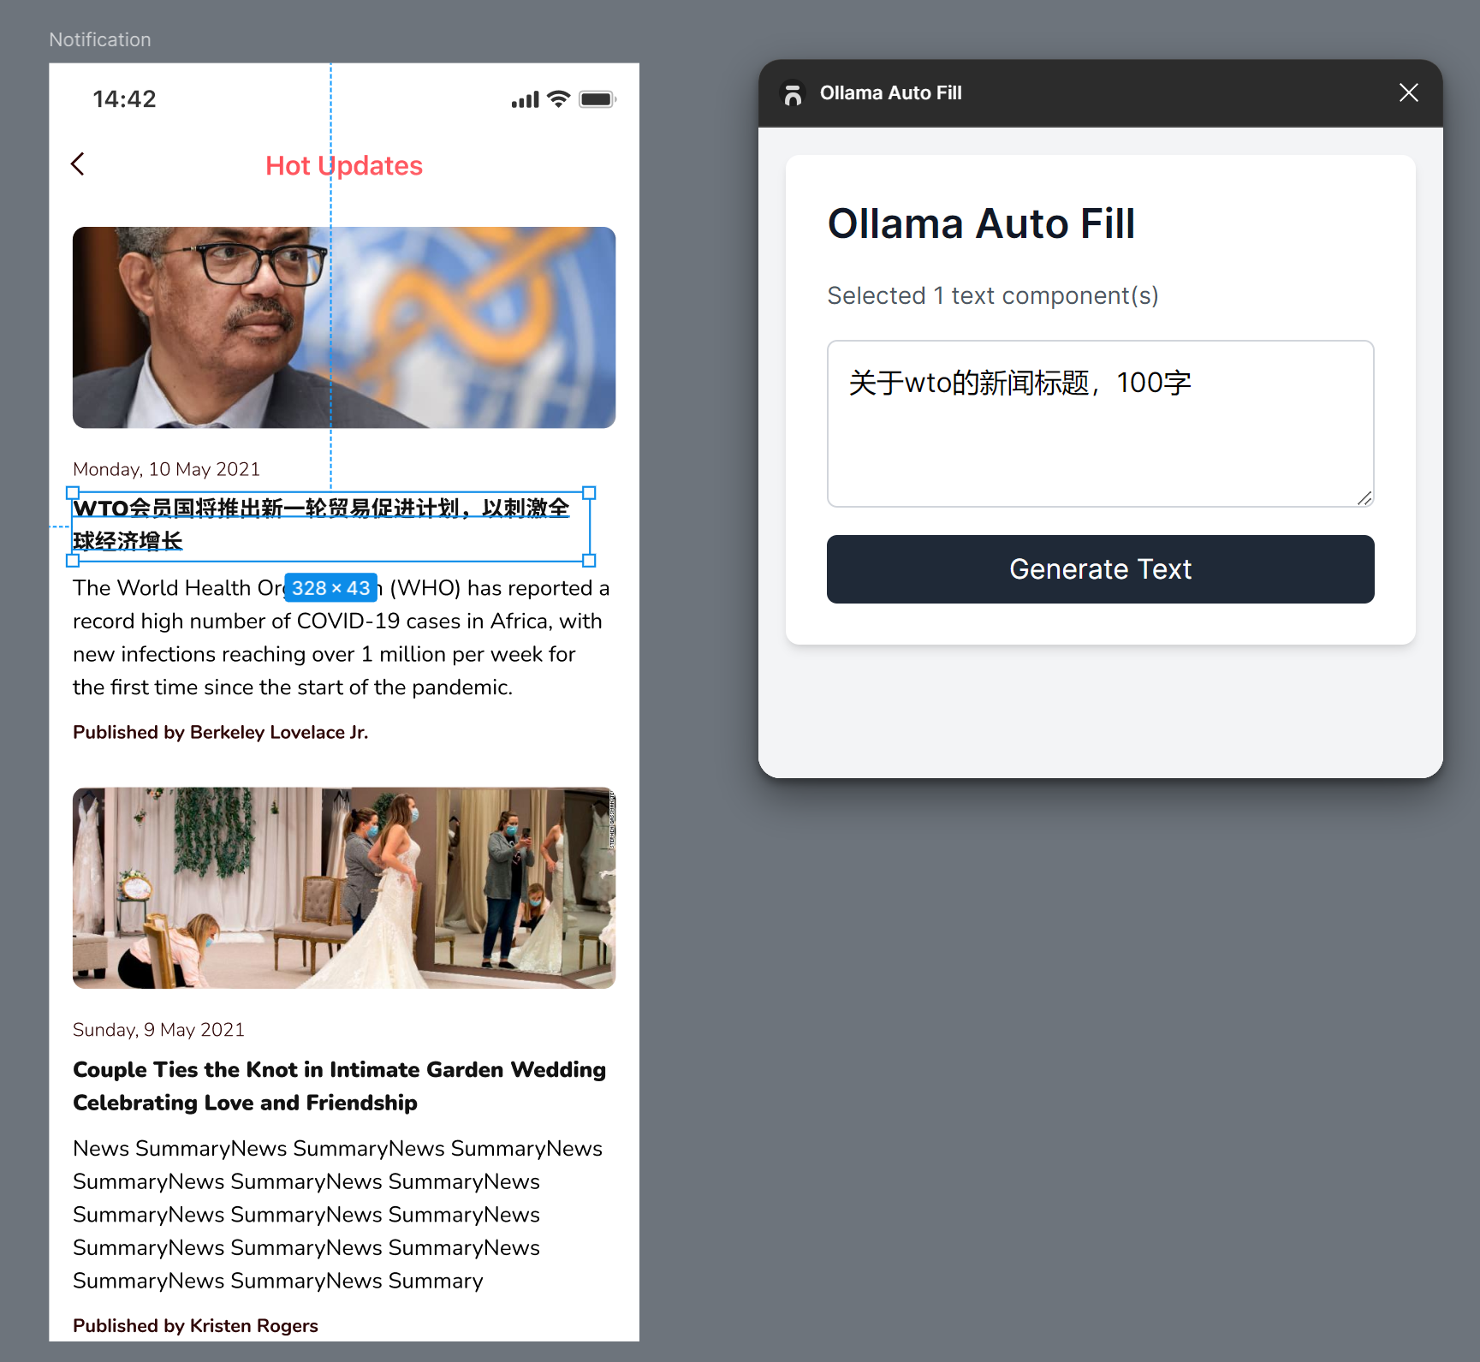Click the Ollama logo icon in plugin header
Viewport: 1480px width, 1362px height.
(x=793, y=93)
